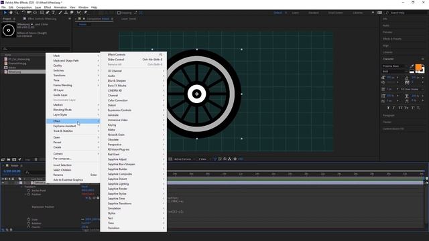Enable the Snapping checkbox
The width and height of the screenshot is (429, 241).
tap(119, 13)
